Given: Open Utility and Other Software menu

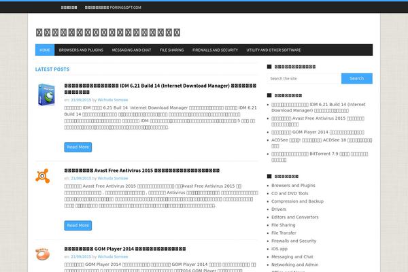Looking at the screenshot, I should tap(273, 50).
